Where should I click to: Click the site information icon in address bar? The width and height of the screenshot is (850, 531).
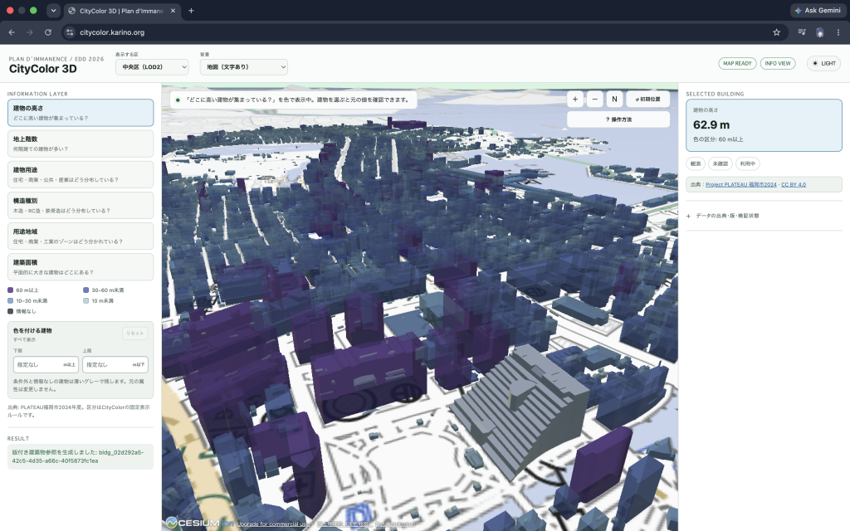click(x=70, y=32)
